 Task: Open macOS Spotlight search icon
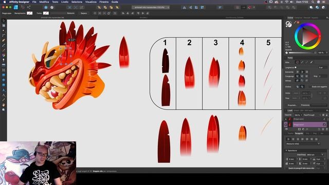point(313,2)
